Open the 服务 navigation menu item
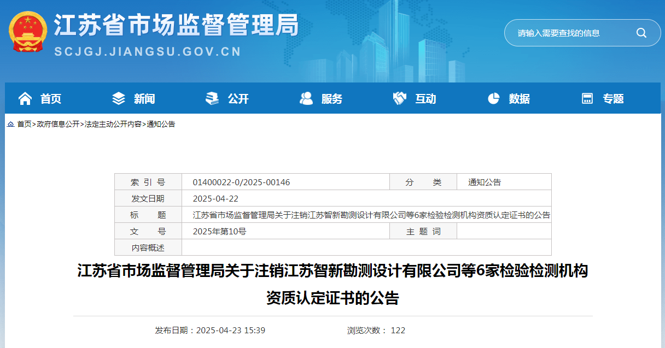Viewport: 665px width, 348px height. (332, 99)
